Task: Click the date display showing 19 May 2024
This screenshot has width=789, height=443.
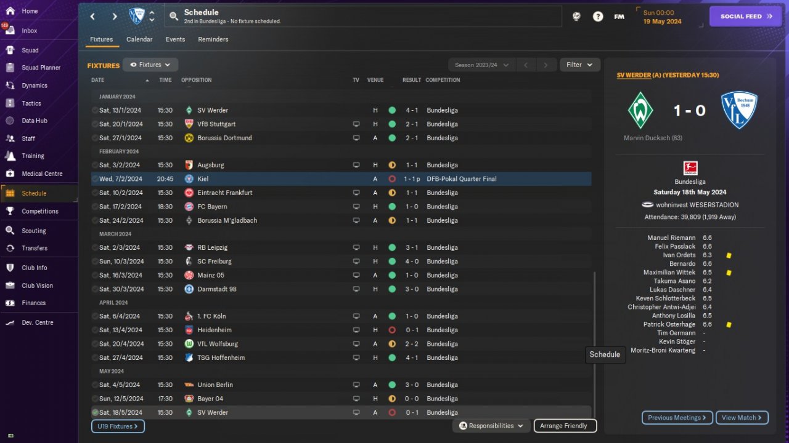Action: [x=662, y=22]
